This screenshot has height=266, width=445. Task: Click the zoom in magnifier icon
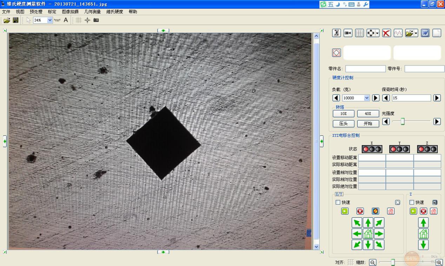(439, 262)
